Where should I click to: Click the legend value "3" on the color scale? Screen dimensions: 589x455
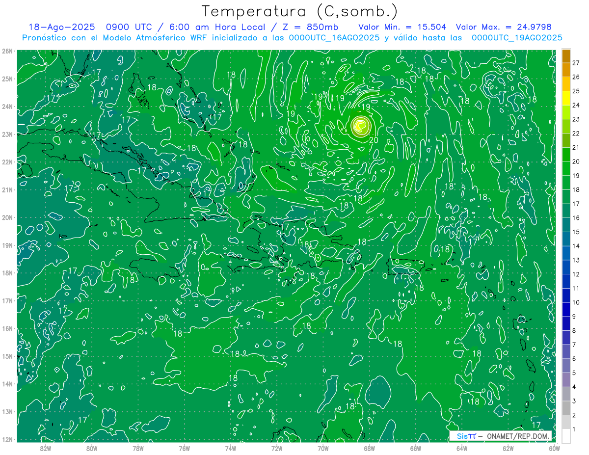pyautogui.click(x=574, y=401)
